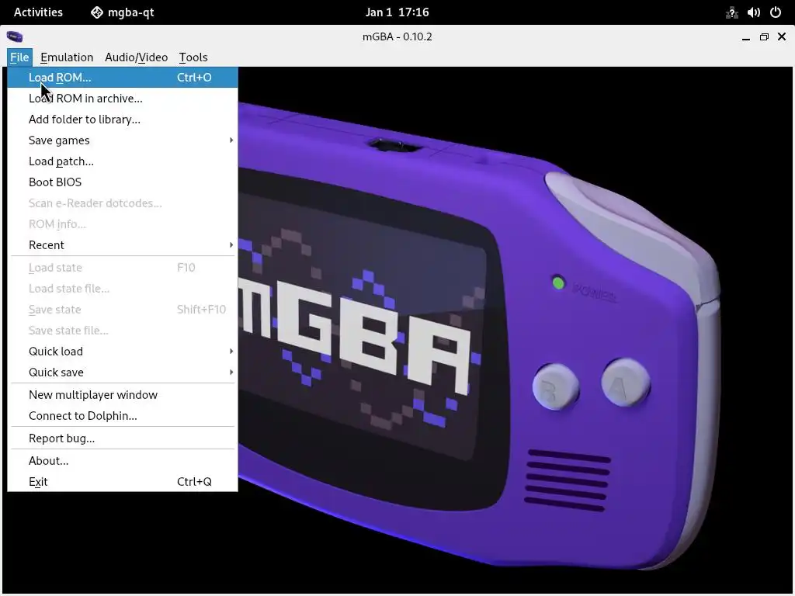Viewport: 795px width, 596px height.
Task: Open the clock showing Jan 1 17:16
Action: (x=397, y=12)
